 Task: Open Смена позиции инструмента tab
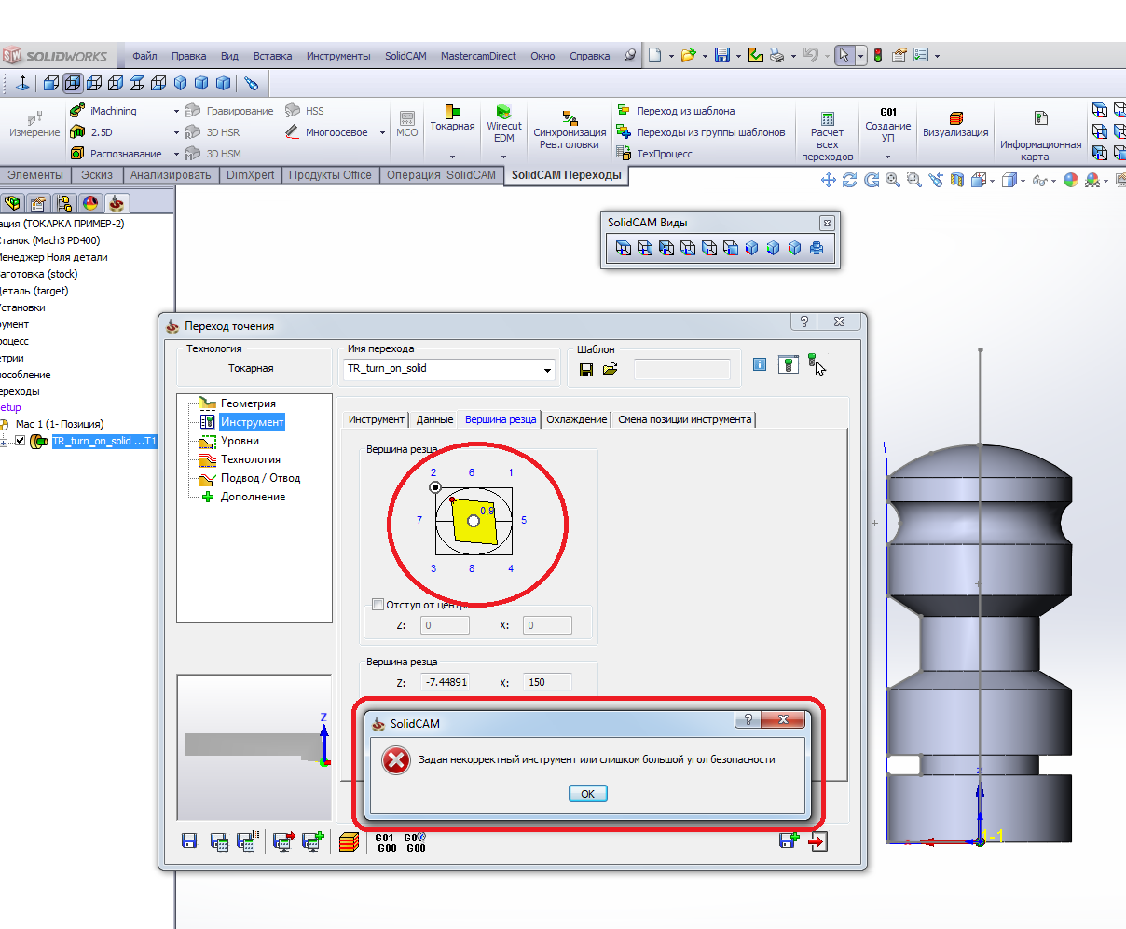685,419
